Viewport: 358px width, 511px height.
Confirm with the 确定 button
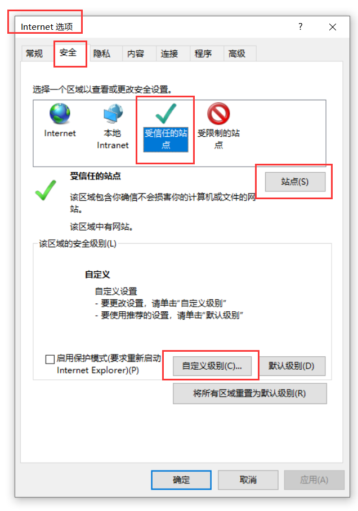(181, 479)
